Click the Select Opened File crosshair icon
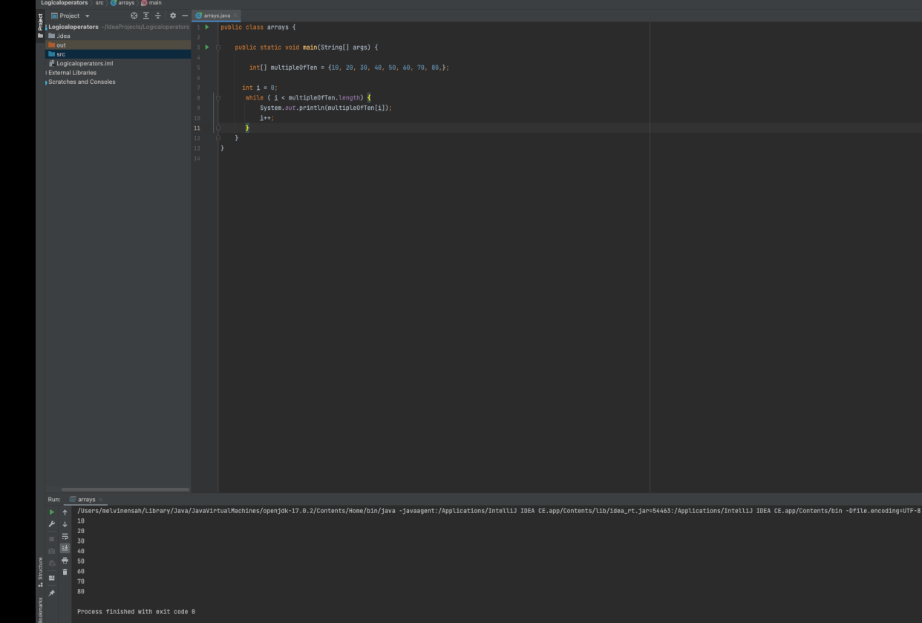This screenshot has height=623, width=922. point(134,16)
